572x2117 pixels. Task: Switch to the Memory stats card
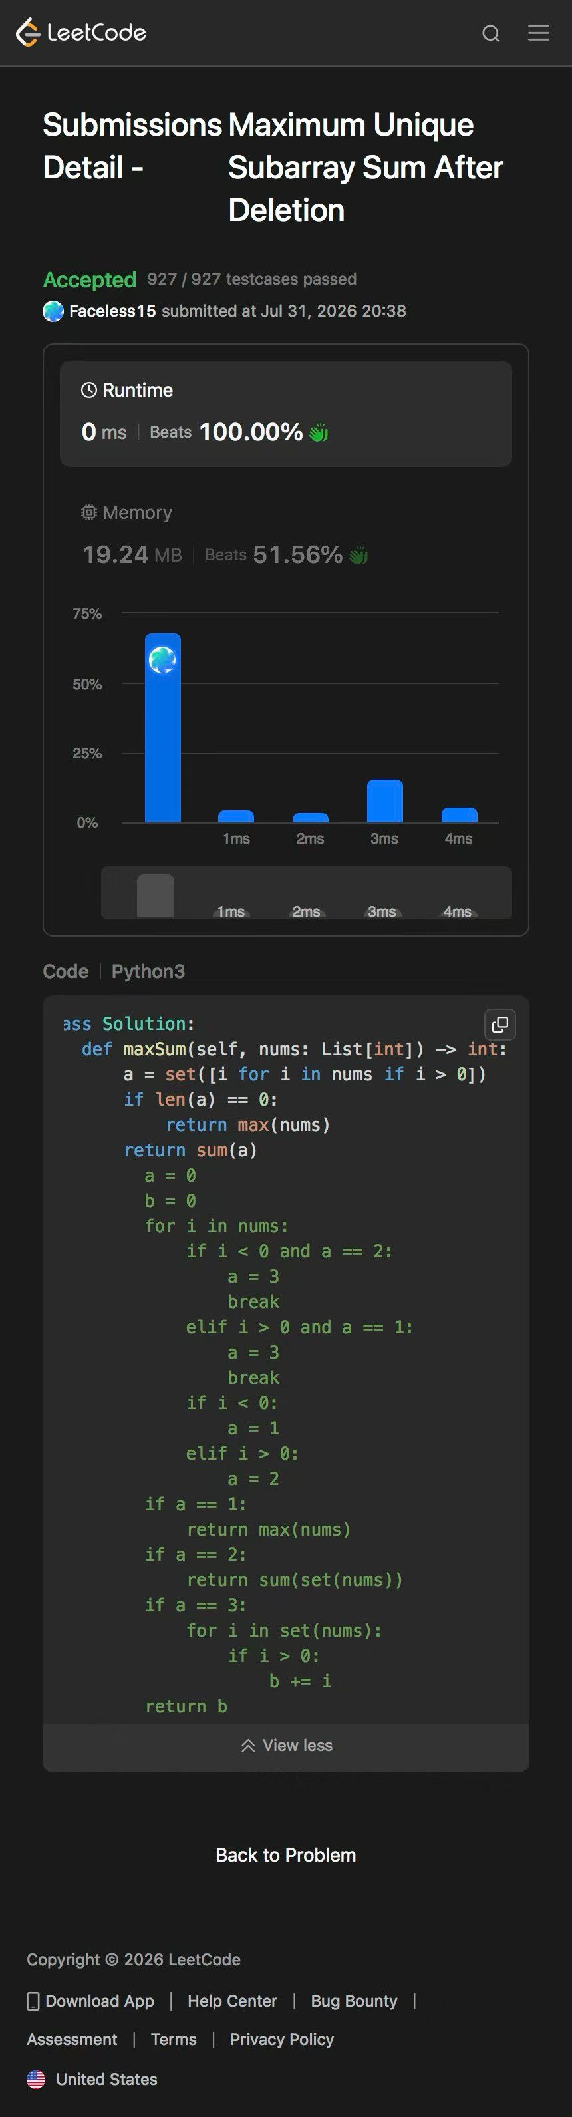286,535
